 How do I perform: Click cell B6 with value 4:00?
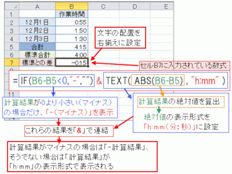(x=72, y=55)
